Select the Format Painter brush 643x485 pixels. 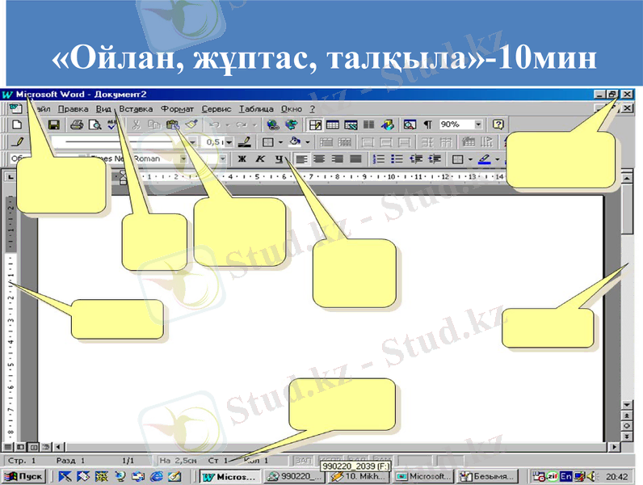coord(191,124)
